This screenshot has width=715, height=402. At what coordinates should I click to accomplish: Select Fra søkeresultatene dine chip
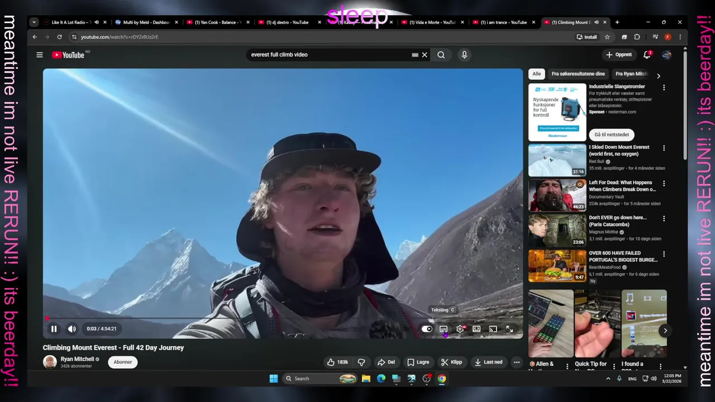tap(578, 74)
